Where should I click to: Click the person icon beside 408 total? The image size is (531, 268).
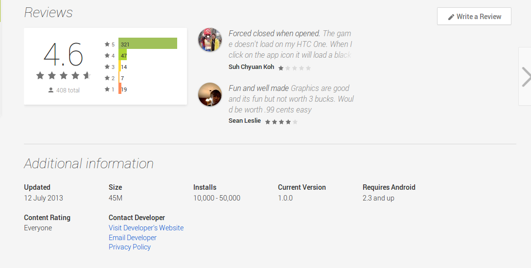click(51, 90)
